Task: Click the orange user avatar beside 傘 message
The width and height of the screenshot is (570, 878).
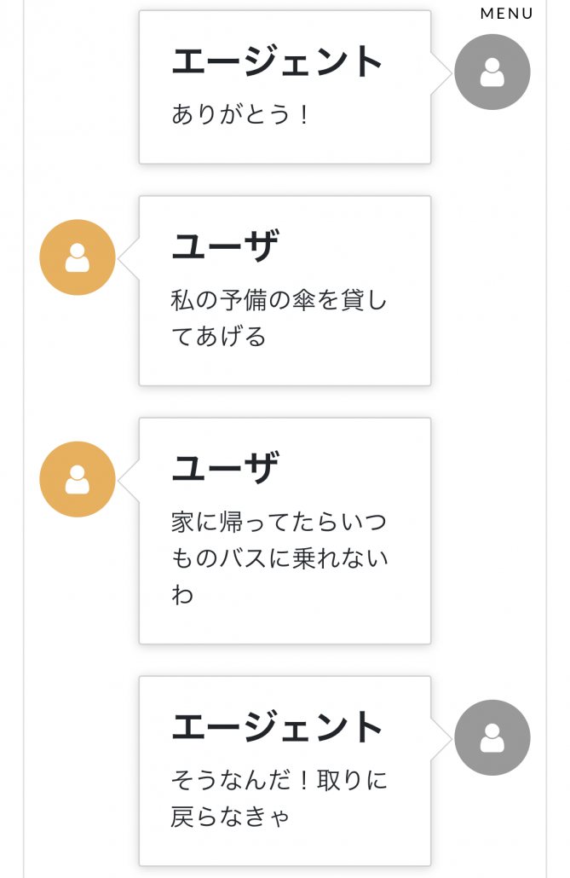Action: [78, 257]
